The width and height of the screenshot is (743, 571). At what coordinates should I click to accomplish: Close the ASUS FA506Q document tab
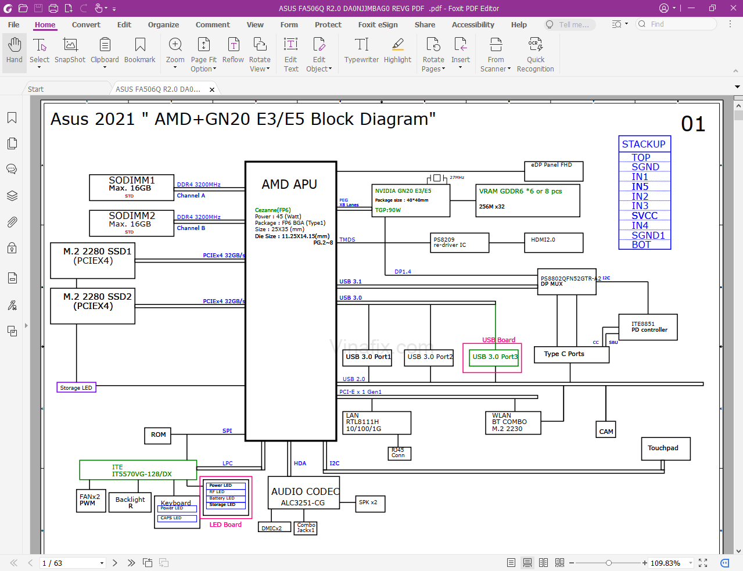point(212,89)
